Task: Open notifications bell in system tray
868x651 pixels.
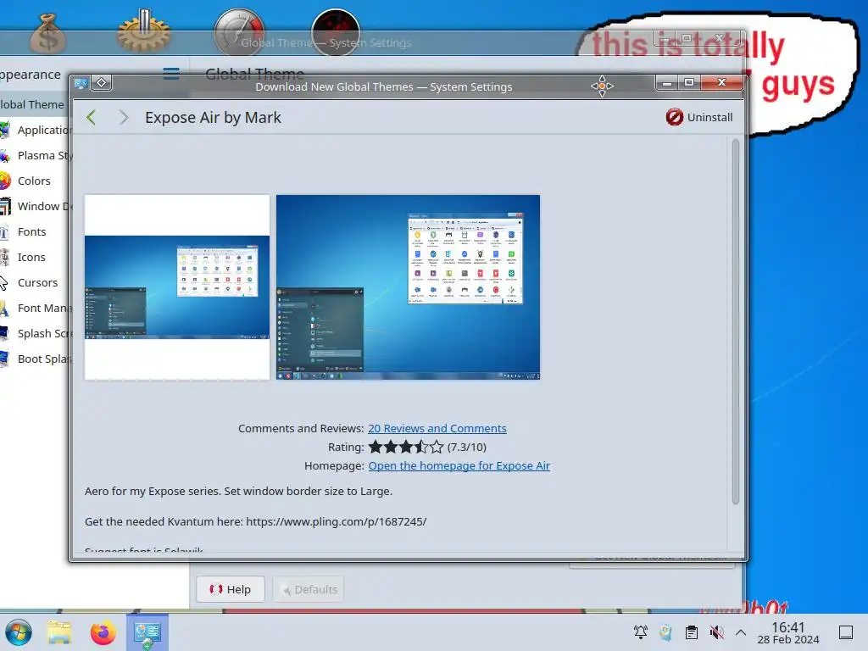Action: 641,632
